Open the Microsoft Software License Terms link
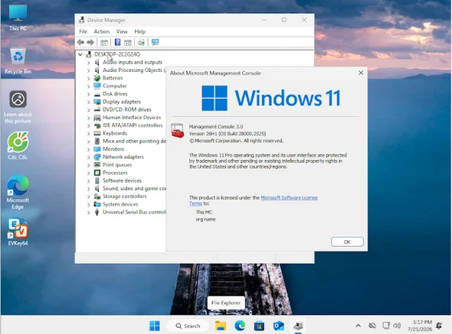 click(289, 198)
